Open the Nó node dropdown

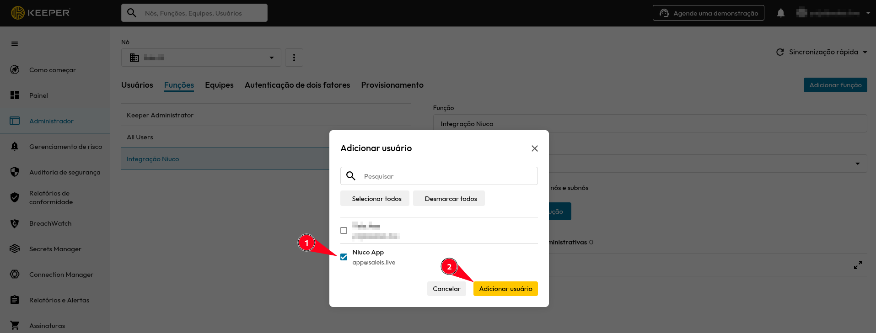(201, 58)
